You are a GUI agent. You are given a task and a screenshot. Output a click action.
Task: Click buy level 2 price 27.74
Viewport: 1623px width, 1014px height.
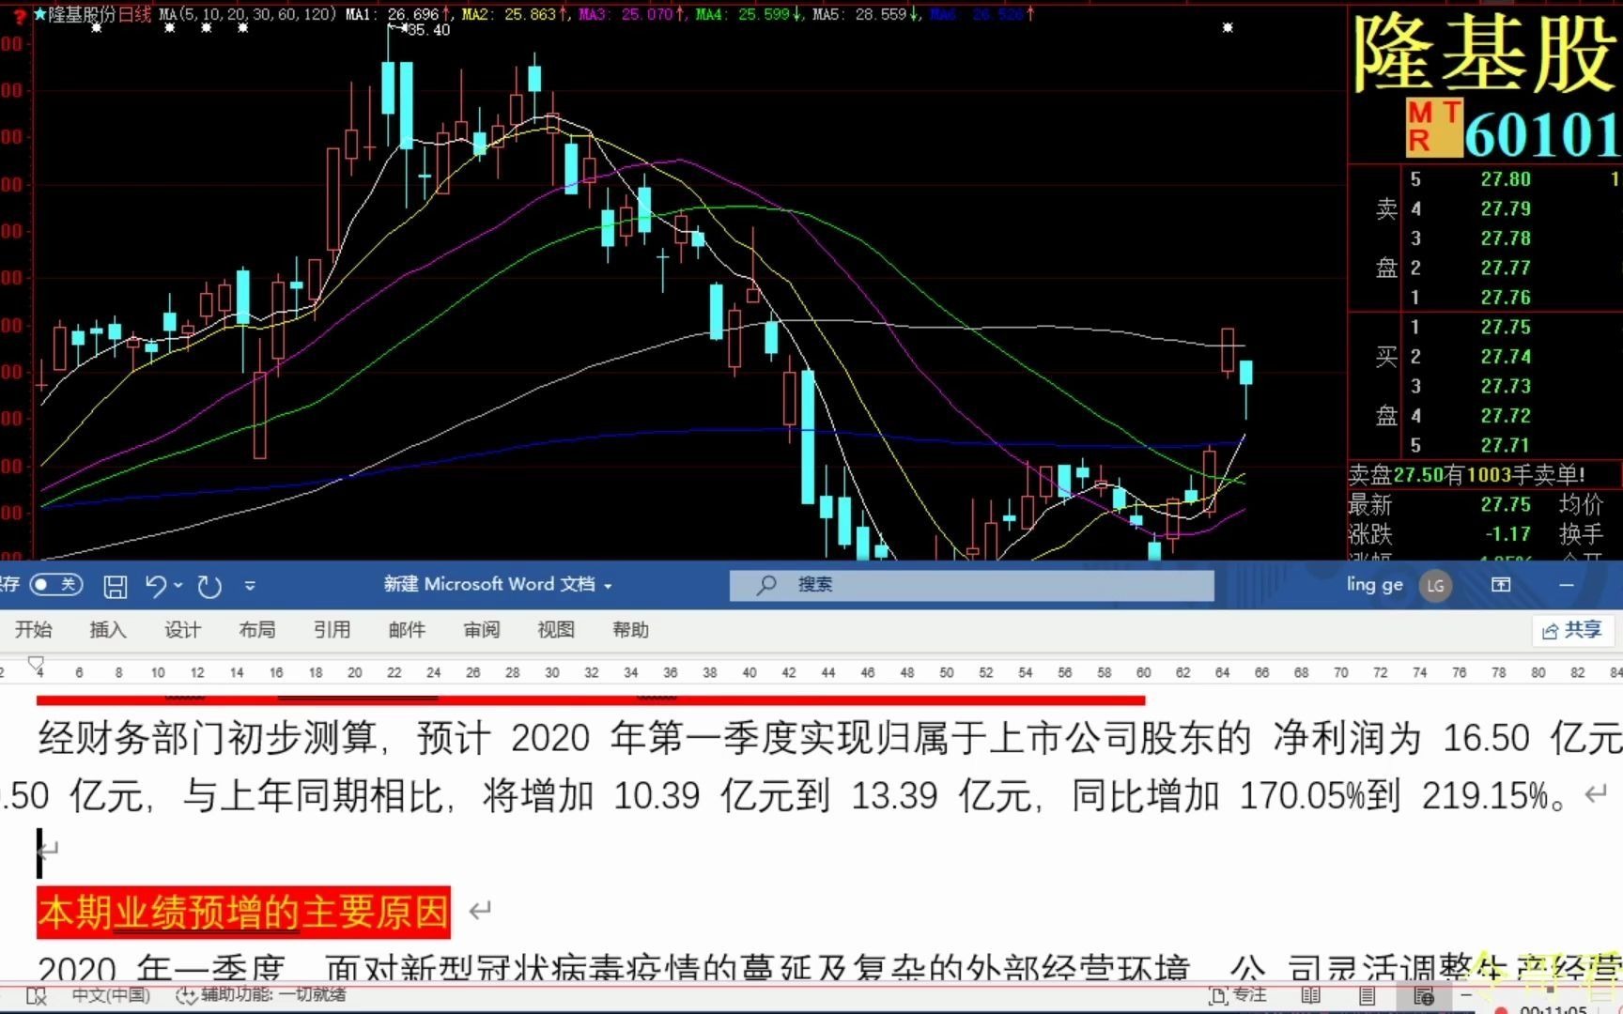1506,357
